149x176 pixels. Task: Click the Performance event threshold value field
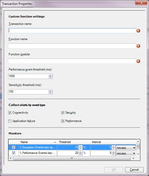point(29,76)
